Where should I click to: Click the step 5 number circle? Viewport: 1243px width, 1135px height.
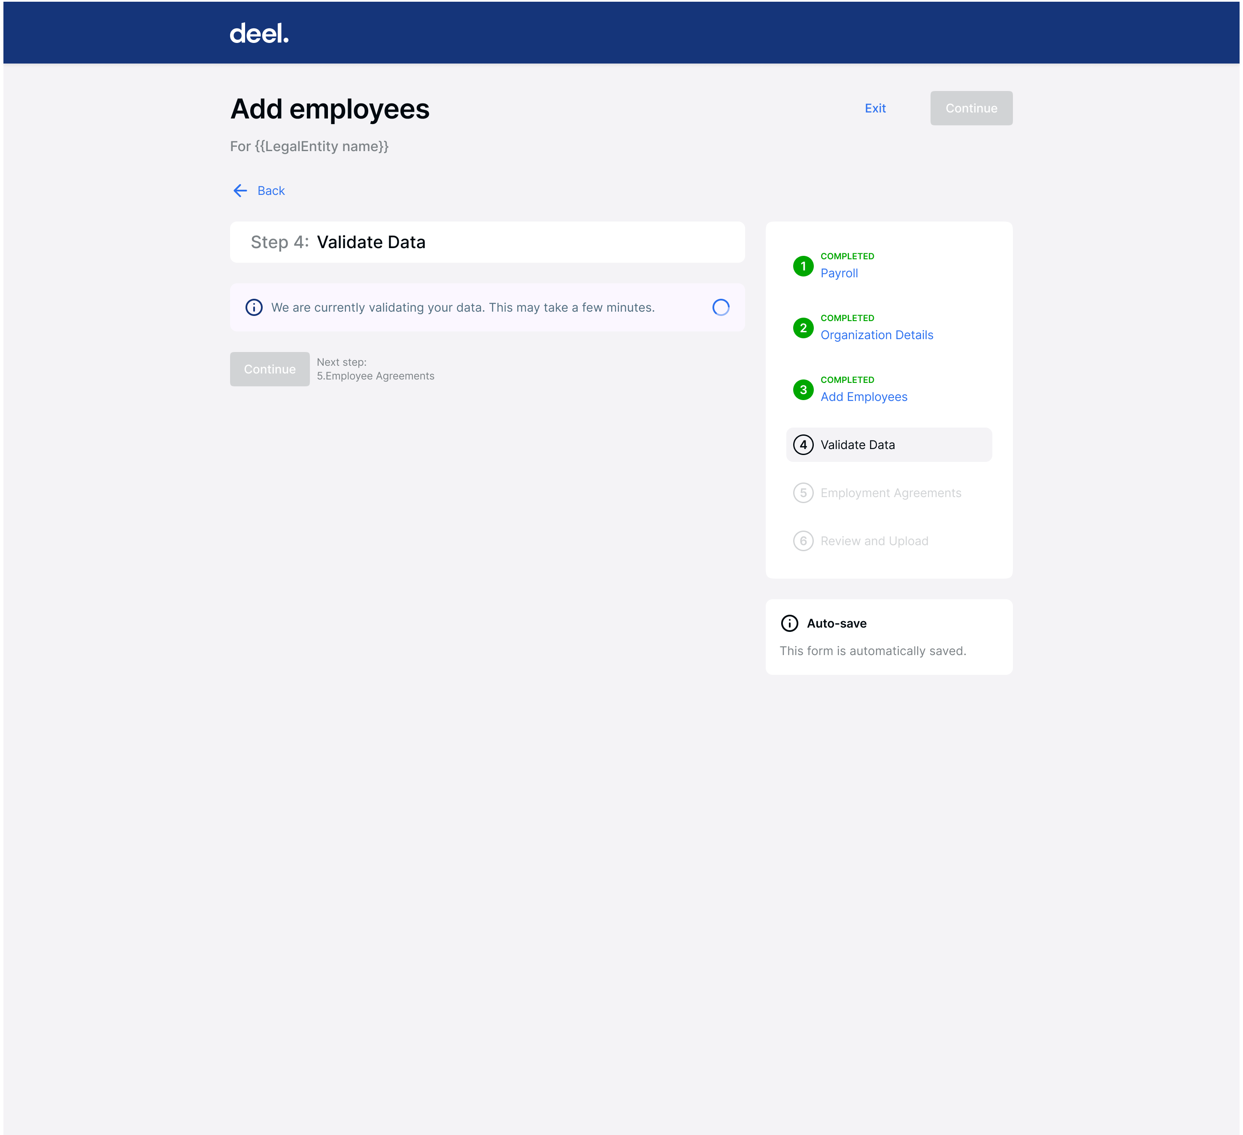tap(803, 493)
